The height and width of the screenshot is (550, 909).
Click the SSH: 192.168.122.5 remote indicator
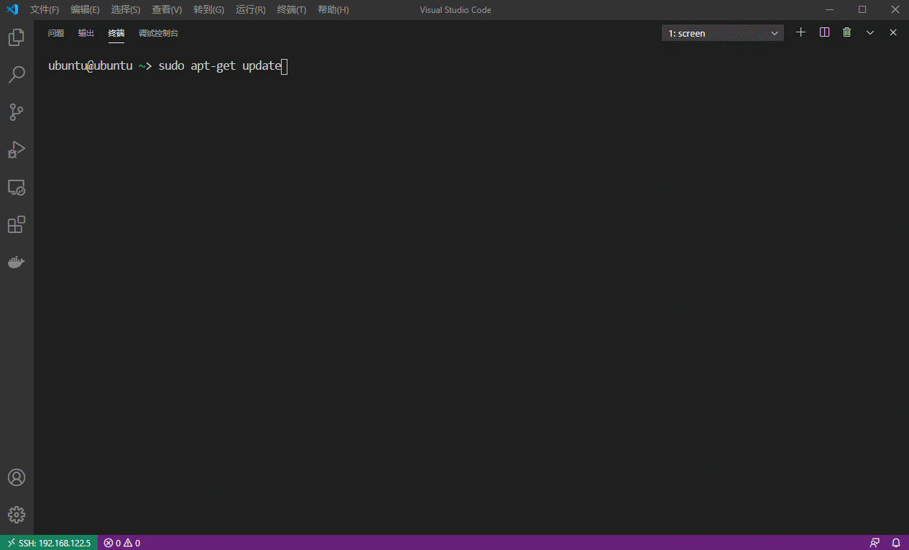[x=49, y=543]
